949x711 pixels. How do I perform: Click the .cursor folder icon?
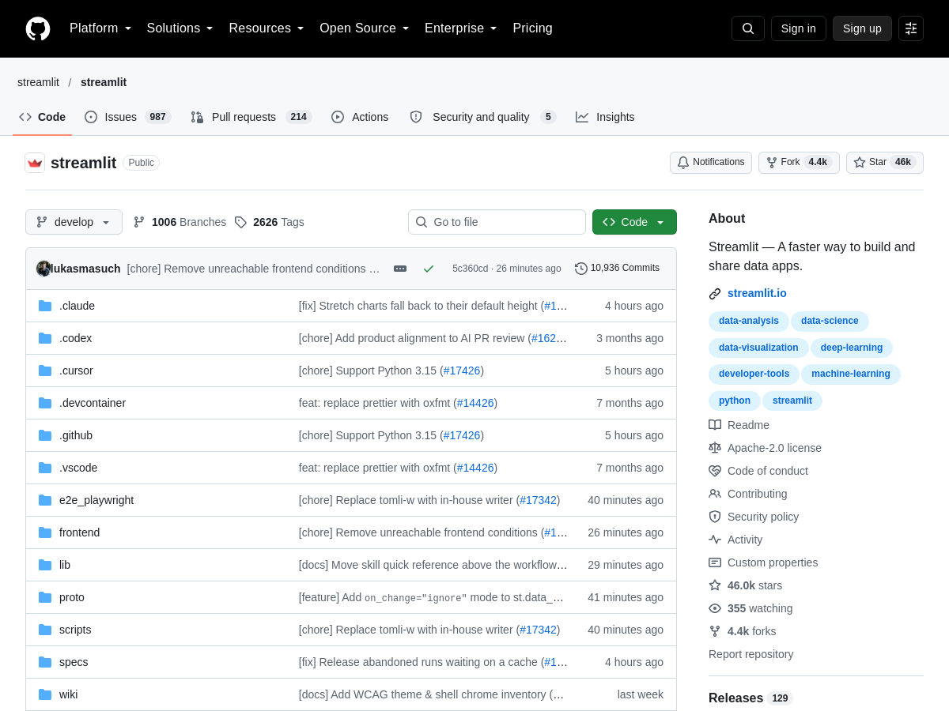coord(45,371)
